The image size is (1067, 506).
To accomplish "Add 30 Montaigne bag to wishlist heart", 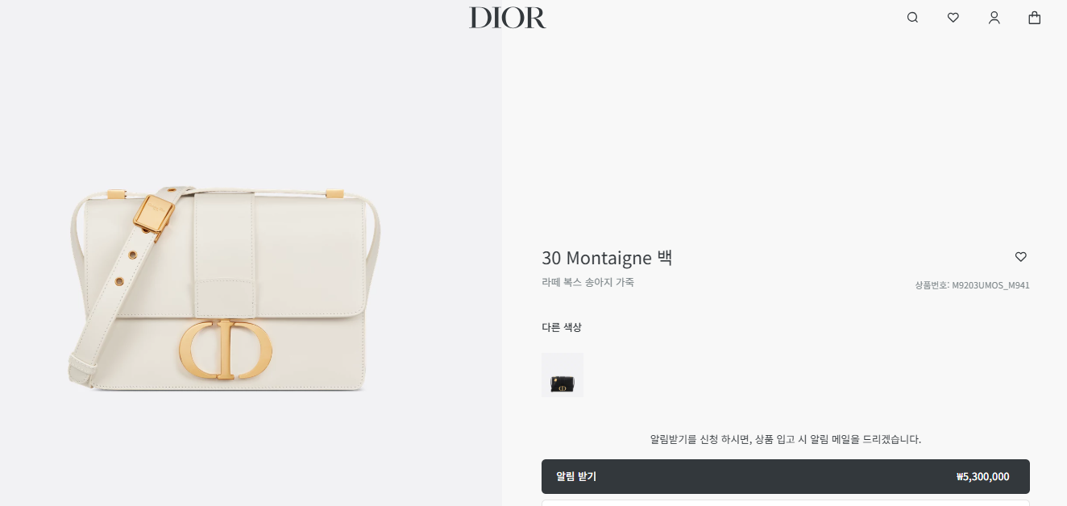I will point(1021,257).
